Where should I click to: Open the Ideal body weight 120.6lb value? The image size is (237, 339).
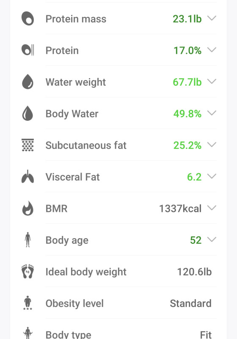[194, 272]
